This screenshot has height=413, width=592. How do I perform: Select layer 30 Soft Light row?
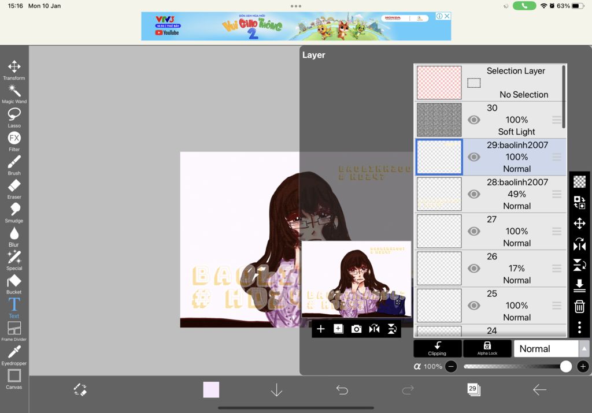[490, 120]
